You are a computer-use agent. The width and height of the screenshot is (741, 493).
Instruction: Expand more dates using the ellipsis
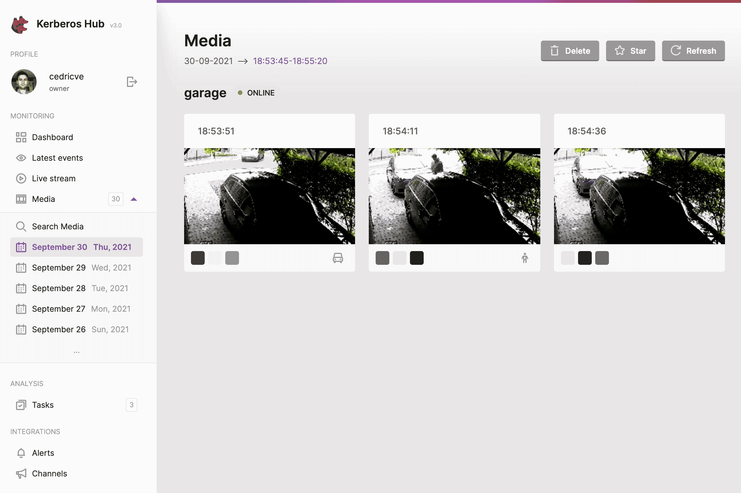[76, 352]
